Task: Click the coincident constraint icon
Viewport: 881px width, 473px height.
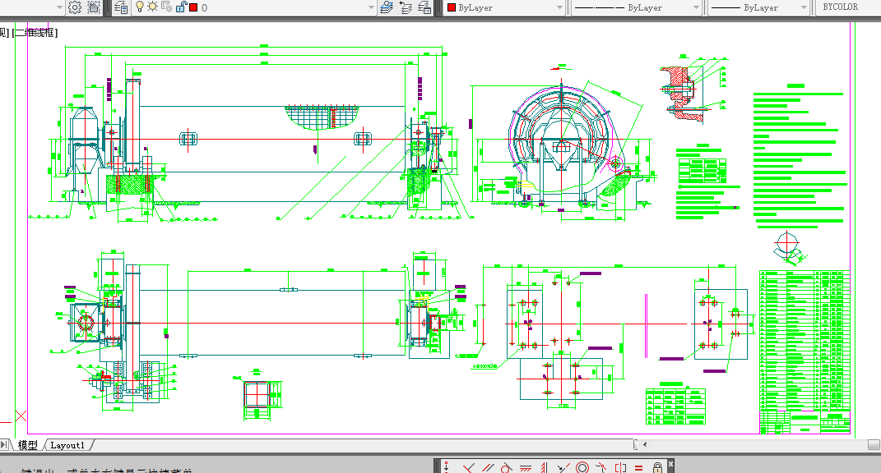Action: [447, 466]
